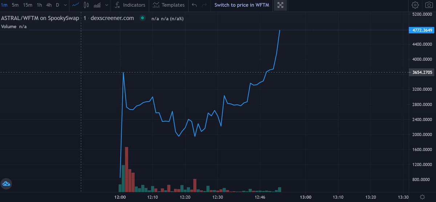Click the 12:10 time axis label
The width and height of the screenshot is (436, 202).
(152, 197)
